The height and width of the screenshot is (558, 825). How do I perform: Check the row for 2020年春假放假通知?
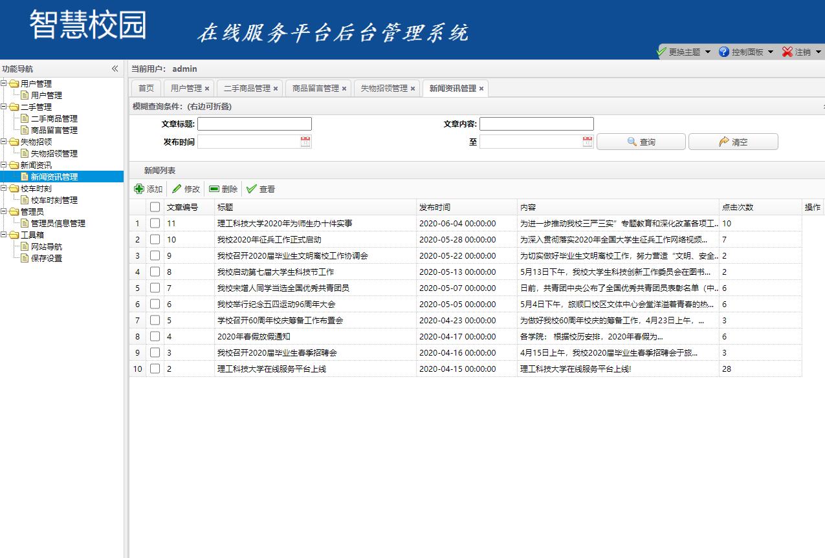pos(155,336)
